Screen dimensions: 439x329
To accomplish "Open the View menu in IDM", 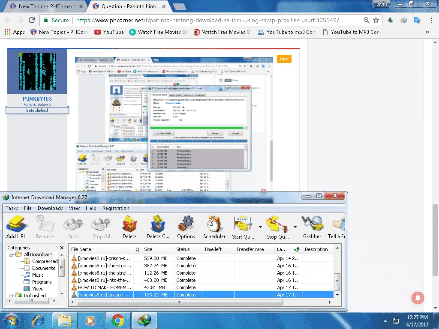I will 74,208.
